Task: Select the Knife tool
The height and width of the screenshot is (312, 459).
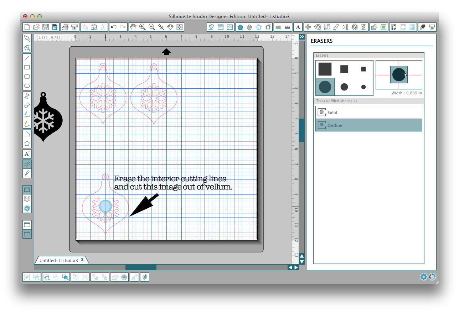Action: point(27,173)
